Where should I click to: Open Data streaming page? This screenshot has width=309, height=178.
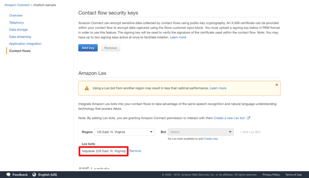coord(20,37)
